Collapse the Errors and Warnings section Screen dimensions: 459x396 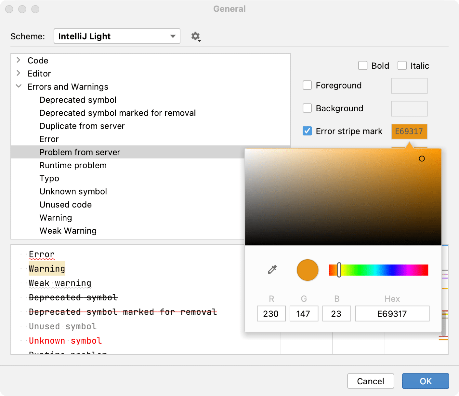click(x=19, y=87)
